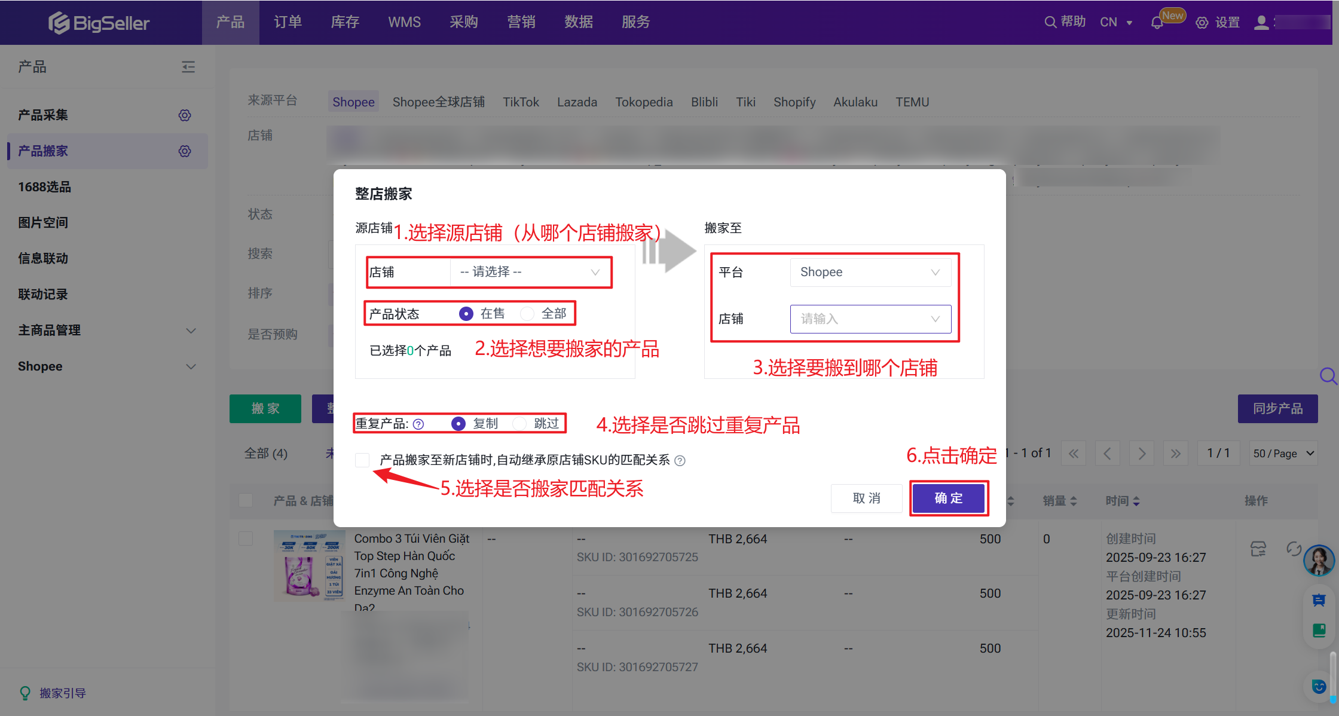The width and height of the screenshot is (1339, 716).
Task: Open the 平台 Shopee dropdown
Action: (x=870, y=272)
